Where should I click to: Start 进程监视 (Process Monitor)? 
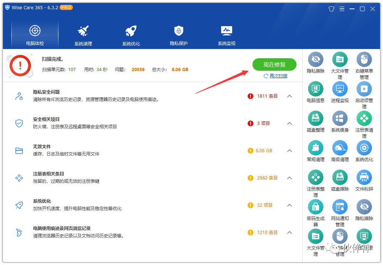point(340,89)
